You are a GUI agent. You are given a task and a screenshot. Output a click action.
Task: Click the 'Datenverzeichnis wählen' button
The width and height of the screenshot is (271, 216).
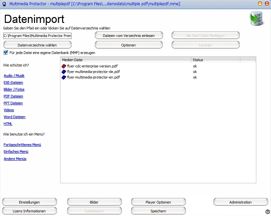[37, 45]
